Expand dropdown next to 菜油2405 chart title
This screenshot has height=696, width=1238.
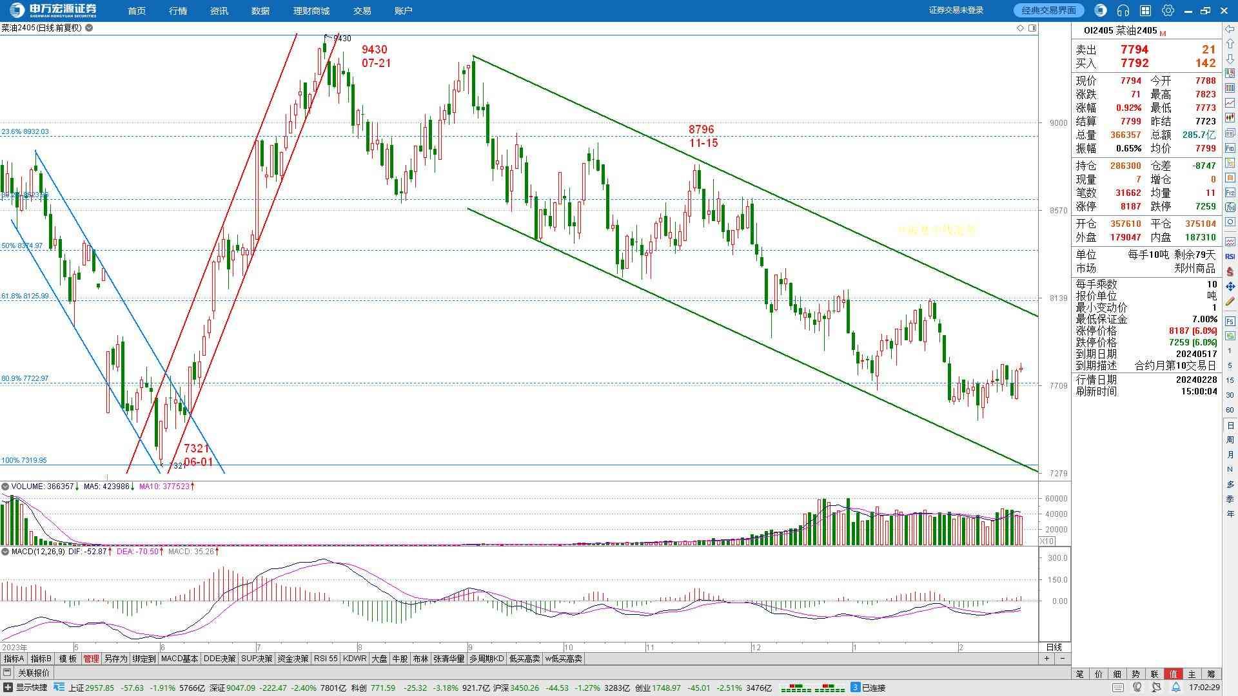pos(89,28)
